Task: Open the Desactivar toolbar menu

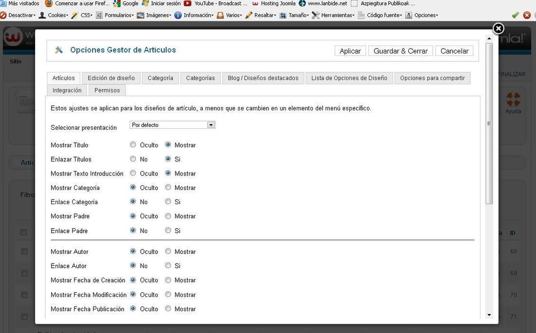Action: (18, 15)
